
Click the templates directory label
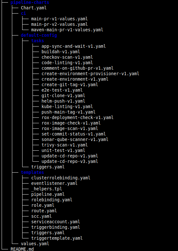click(x=33, y=172)
